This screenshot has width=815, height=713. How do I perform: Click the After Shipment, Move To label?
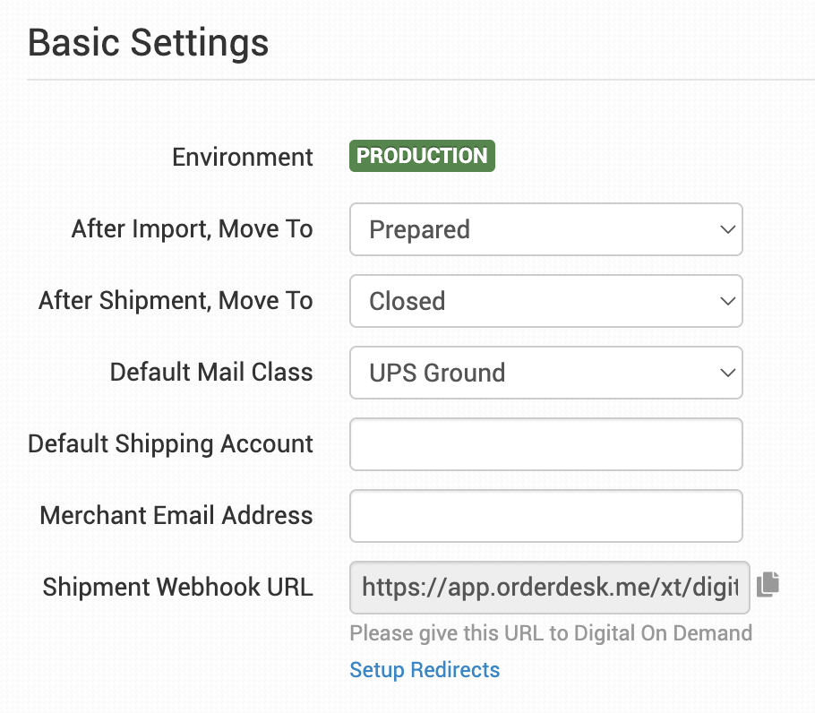[176, 301]
